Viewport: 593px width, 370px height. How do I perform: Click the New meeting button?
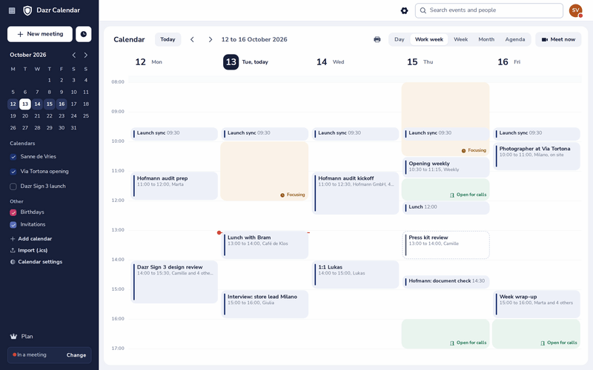point(40,34)
